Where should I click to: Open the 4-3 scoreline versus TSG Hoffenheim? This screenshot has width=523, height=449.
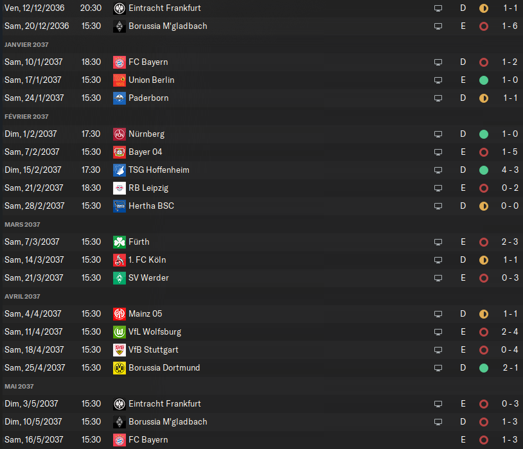(x=510, y=170)
